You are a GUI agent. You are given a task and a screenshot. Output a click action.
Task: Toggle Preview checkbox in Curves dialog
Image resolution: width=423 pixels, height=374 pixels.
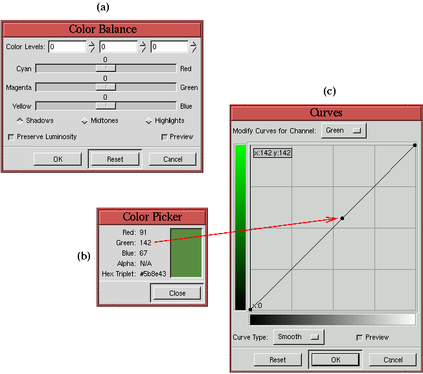point(360,337)
